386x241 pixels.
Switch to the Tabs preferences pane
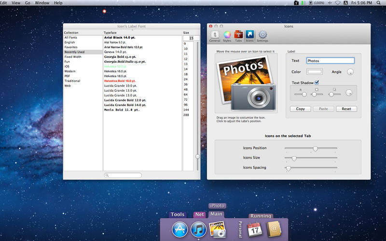pos(238,36)
